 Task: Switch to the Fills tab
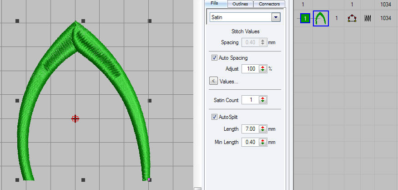tap(216, 3)
